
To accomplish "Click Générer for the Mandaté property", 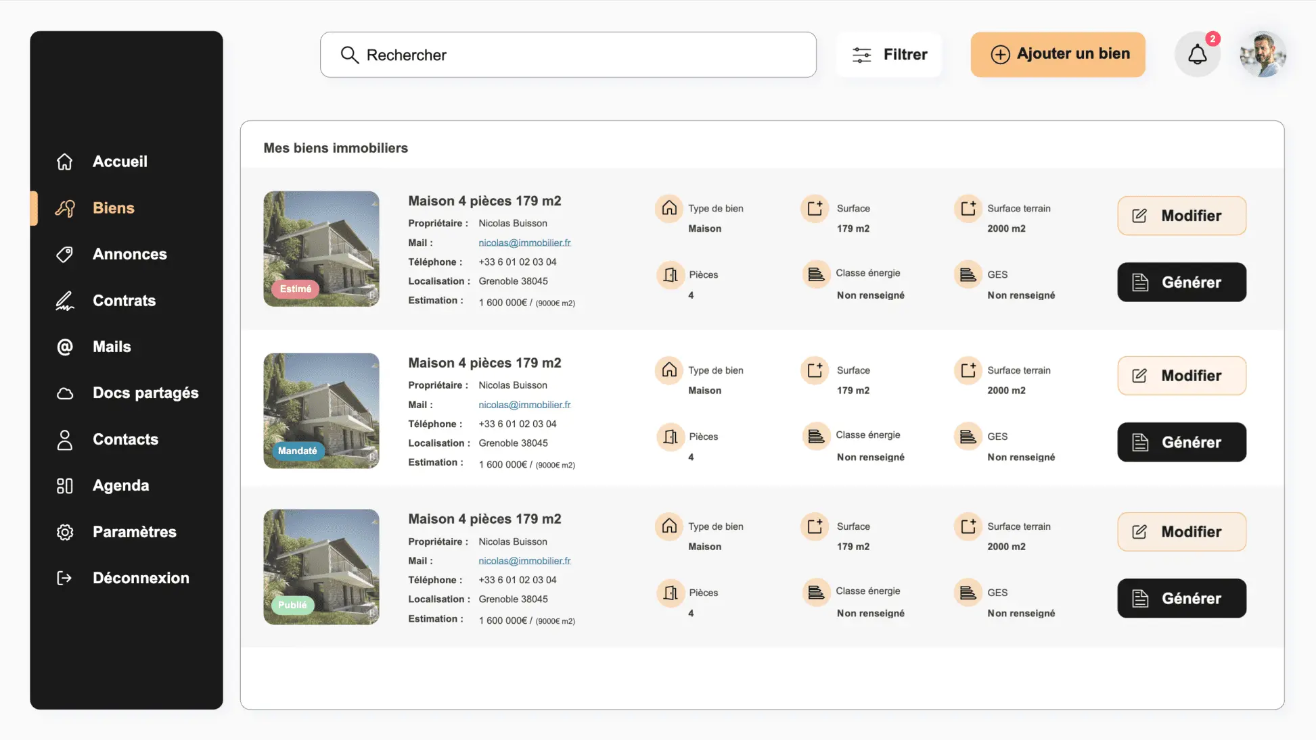I will click(1181, 442).
